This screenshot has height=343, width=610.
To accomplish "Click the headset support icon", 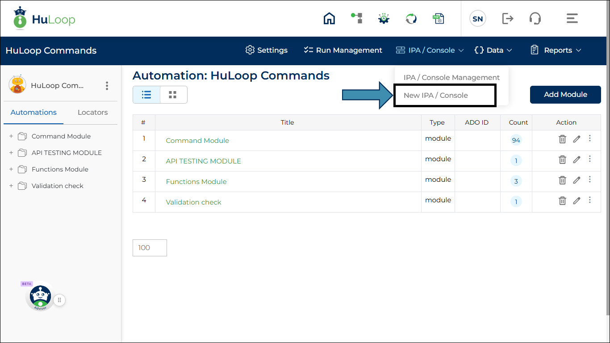I will 535,18.
